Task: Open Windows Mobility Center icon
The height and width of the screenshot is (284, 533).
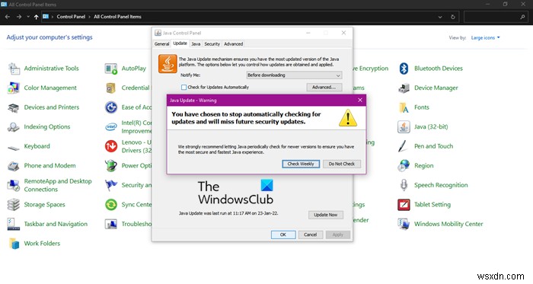Action: 404,224
